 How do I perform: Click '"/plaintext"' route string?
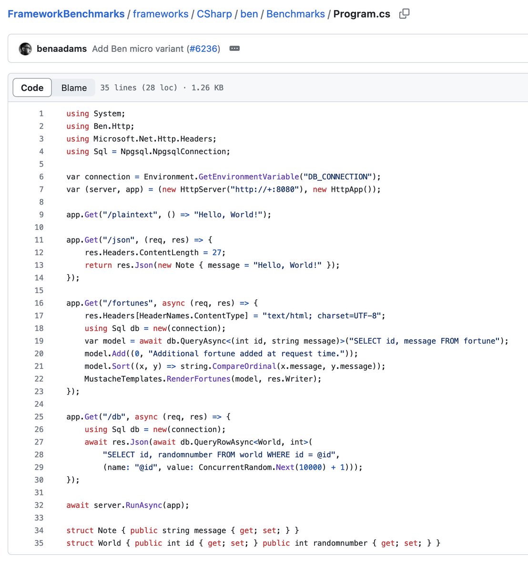pyautogui.click(x=130, y=215)
